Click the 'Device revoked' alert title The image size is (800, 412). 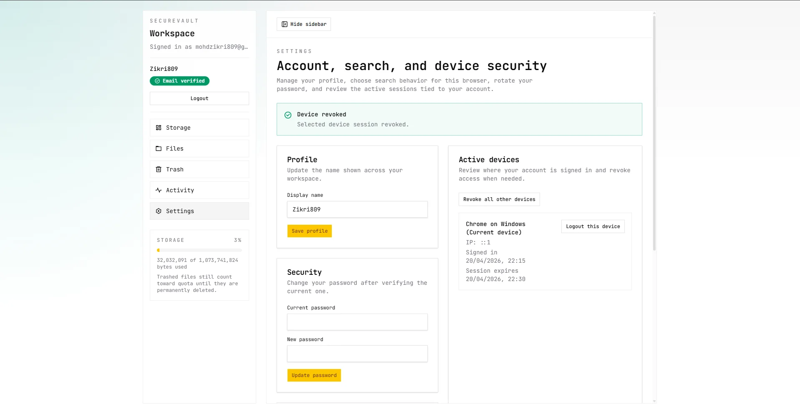[322, 114]
